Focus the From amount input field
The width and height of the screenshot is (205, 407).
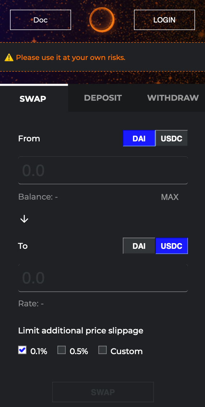click(x=103, y=170)
